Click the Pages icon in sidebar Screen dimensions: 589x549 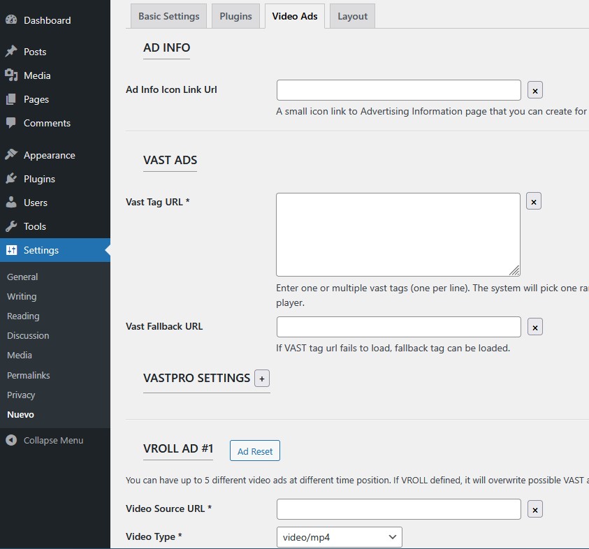11,99
